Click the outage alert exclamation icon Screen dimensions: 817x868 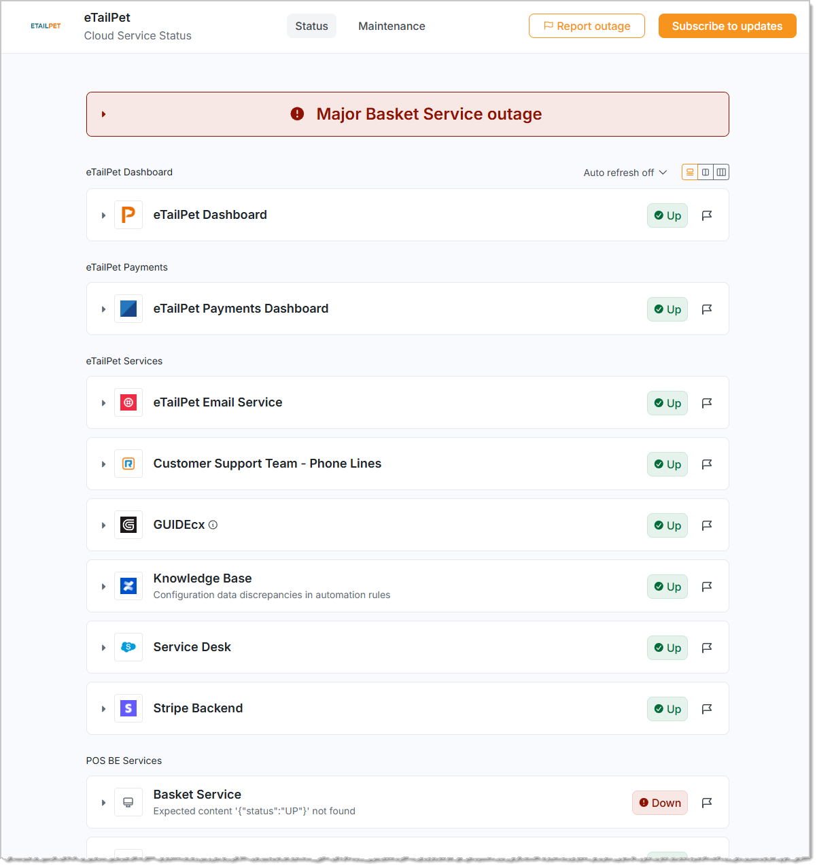coord(297,114)
